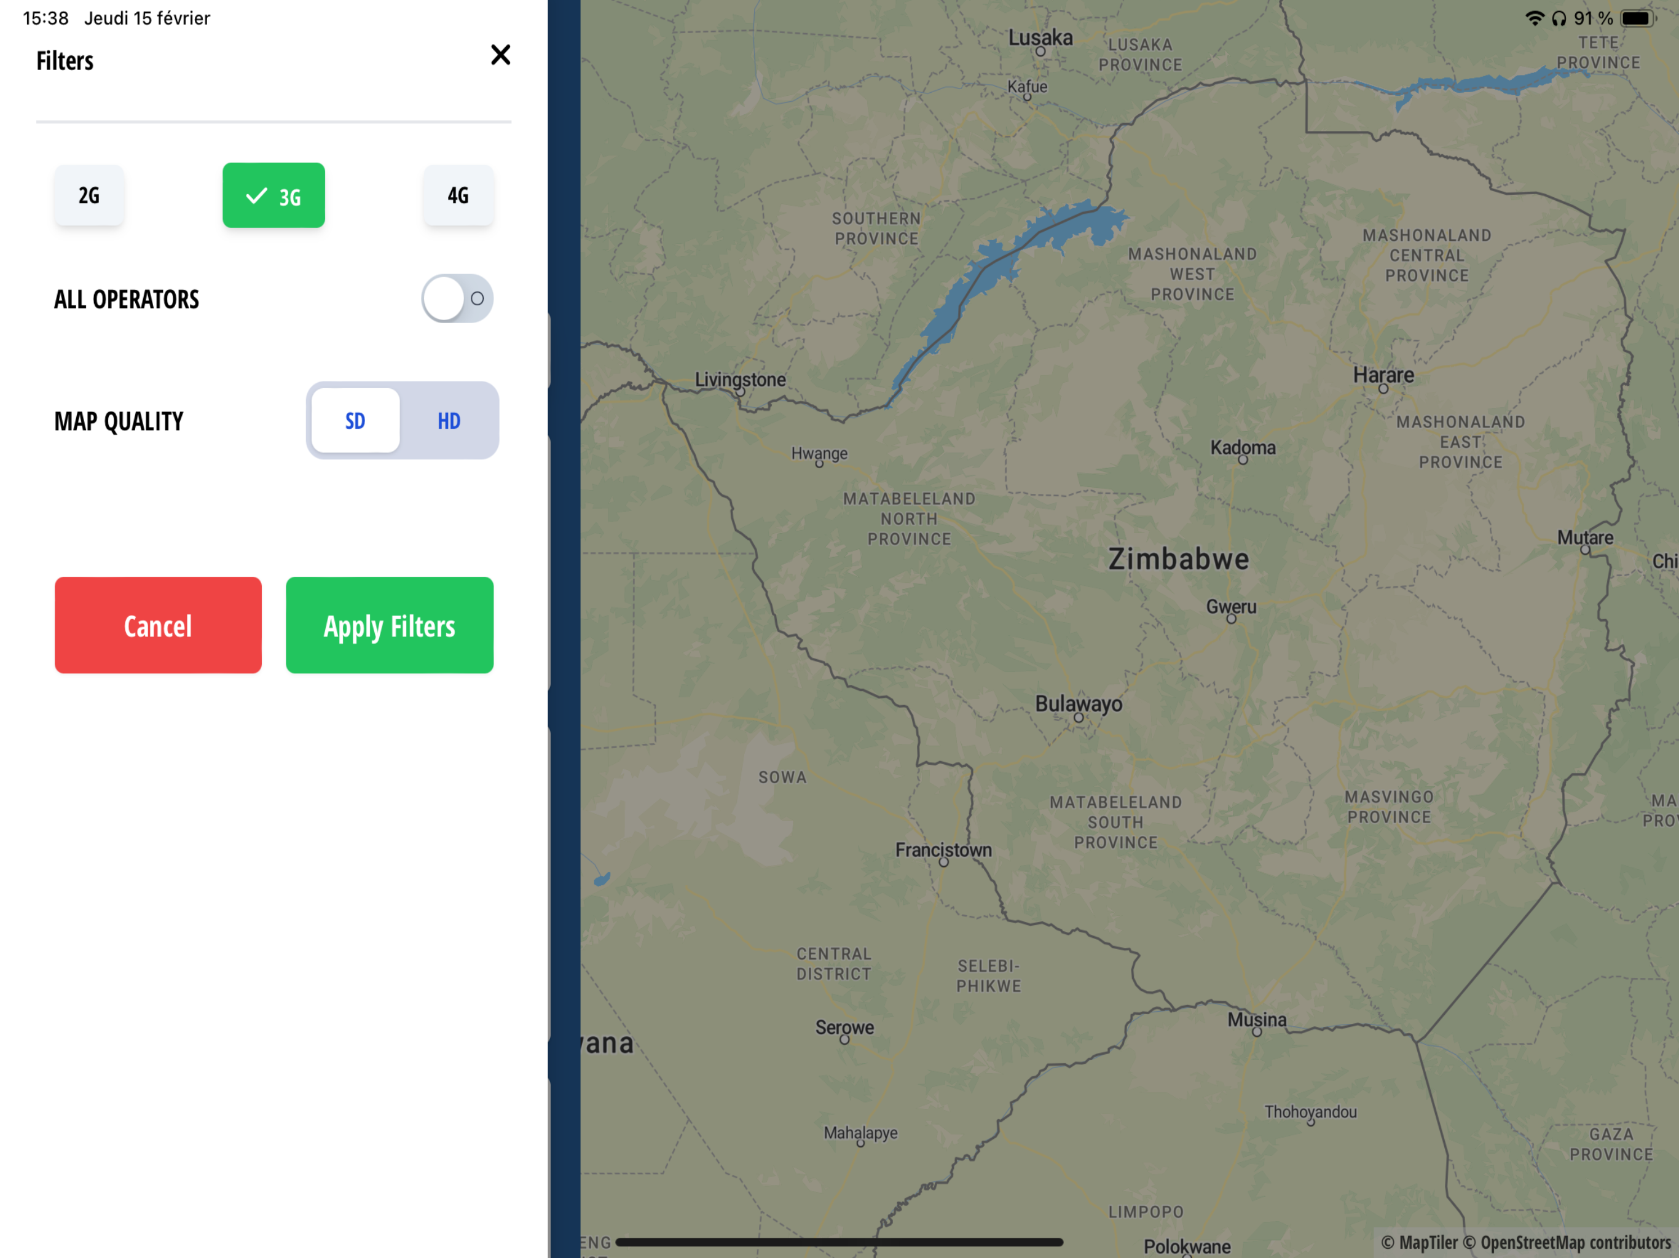Select the 2G network filter
Screen dimensions: 1679x1258
[89, 196]
